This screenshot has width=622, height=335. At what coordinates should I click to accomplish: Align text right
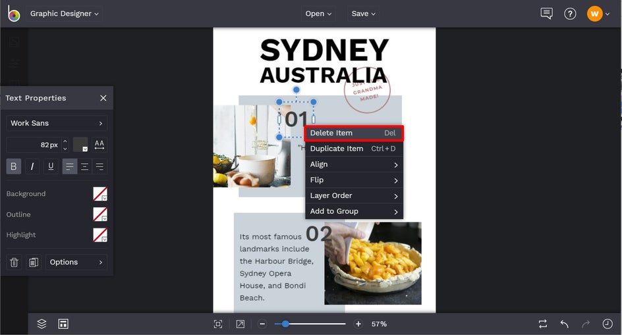tap(99, 167)
